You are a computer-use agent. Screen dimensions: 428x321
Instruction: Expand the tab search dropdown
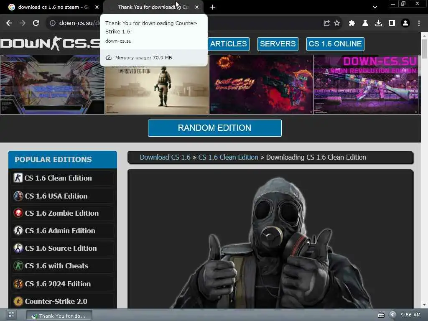(x=375, y=7)
